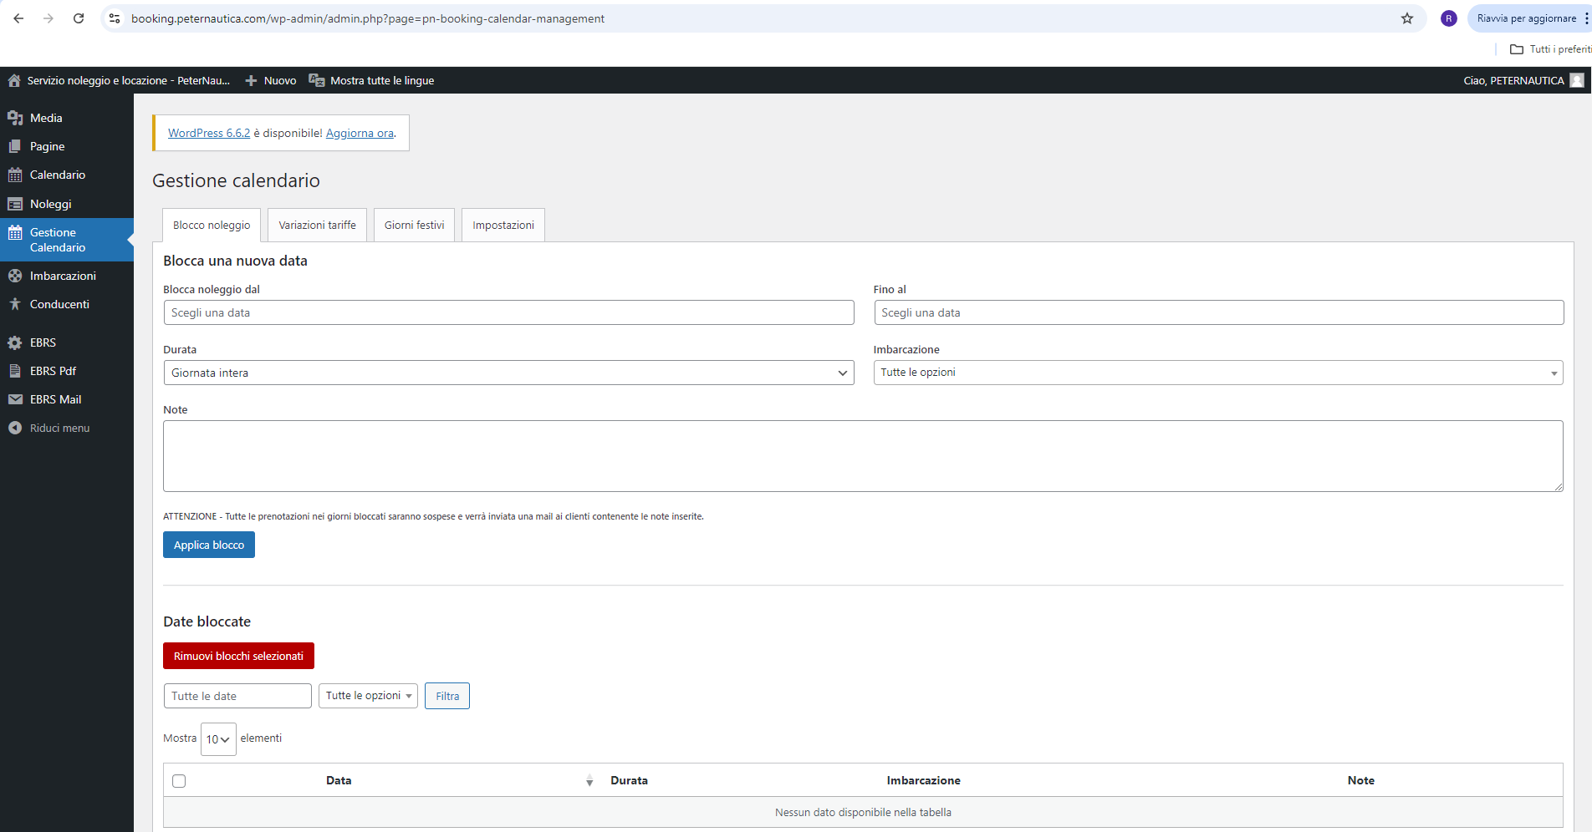
Task: Open the Imbarcazione Tutte le opzioni dropdown
Action: pyautogui.click(x=1218, y=373)
